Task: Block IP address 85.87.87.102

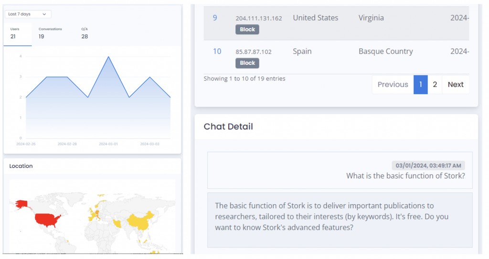Action: coord(247,63)
